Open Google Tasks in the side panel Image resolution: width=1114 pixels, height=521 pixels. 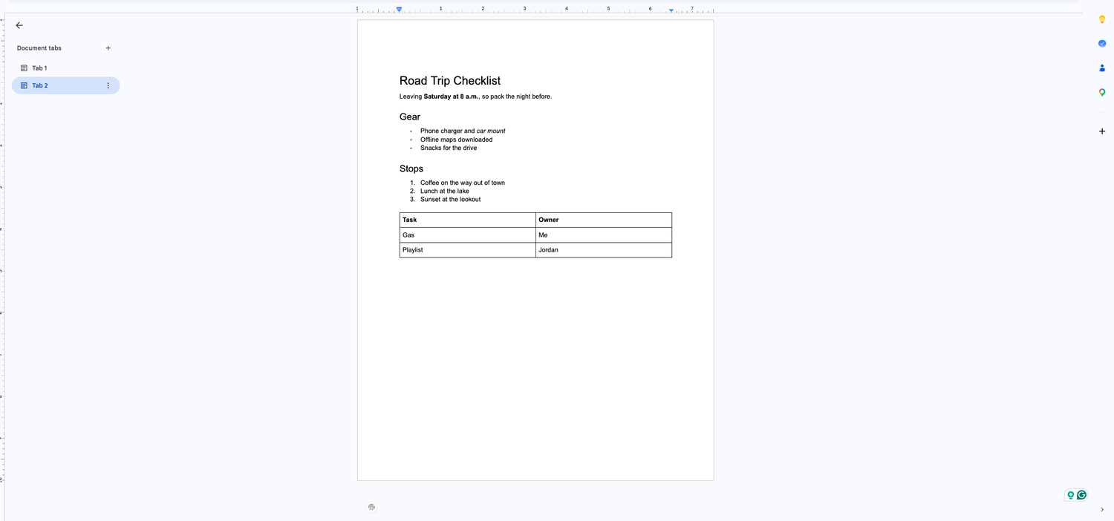[1102, 44]
